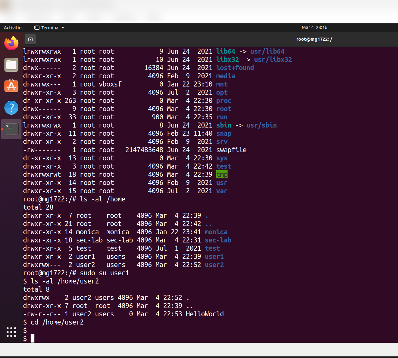
Task: Select the media directory name
Action: point(226,76)
